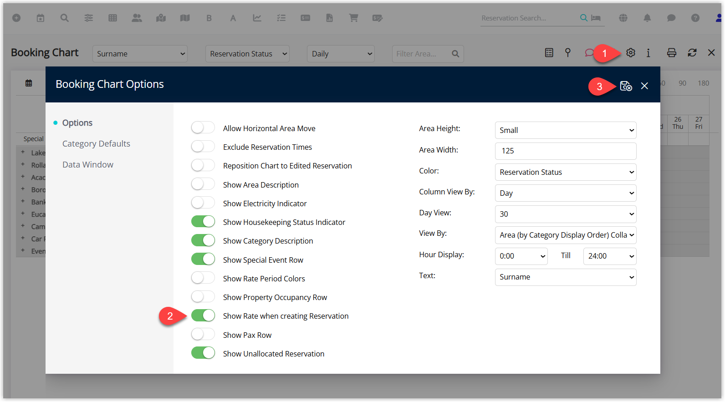Click the save and exit icon in dialog header
The height and width of the screenshot is (402, 725).
click(x=626, y=86)
